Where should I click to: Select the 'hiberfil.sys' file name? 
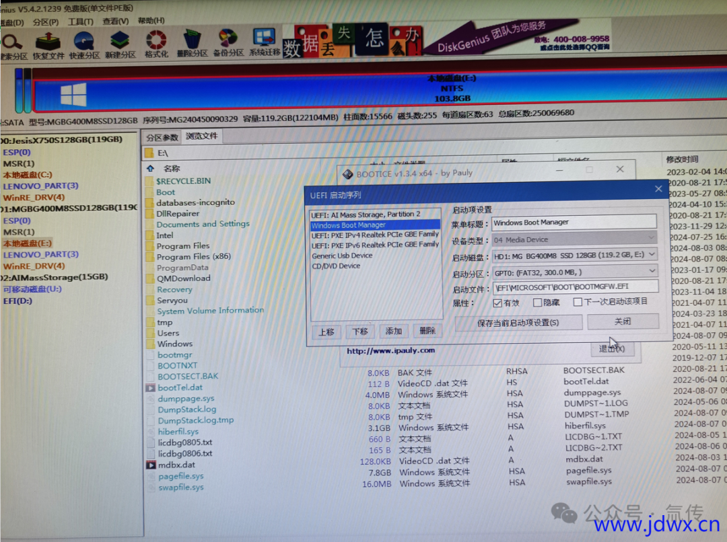tap(178, 432)
